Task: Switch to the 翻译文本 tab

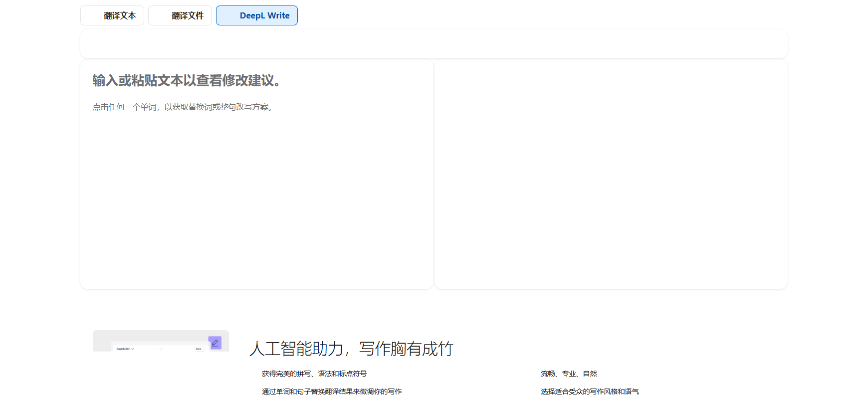Action: 112,15
